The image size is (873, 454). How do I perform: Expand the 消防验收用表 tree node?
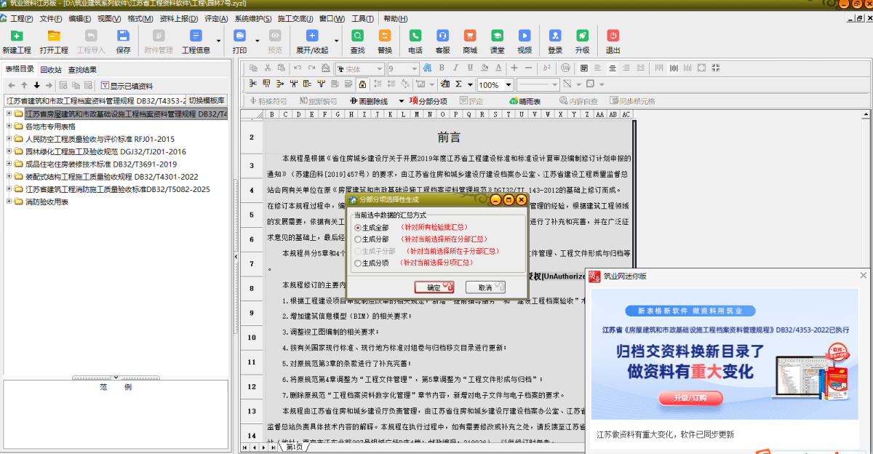click(x=9, y=202)
